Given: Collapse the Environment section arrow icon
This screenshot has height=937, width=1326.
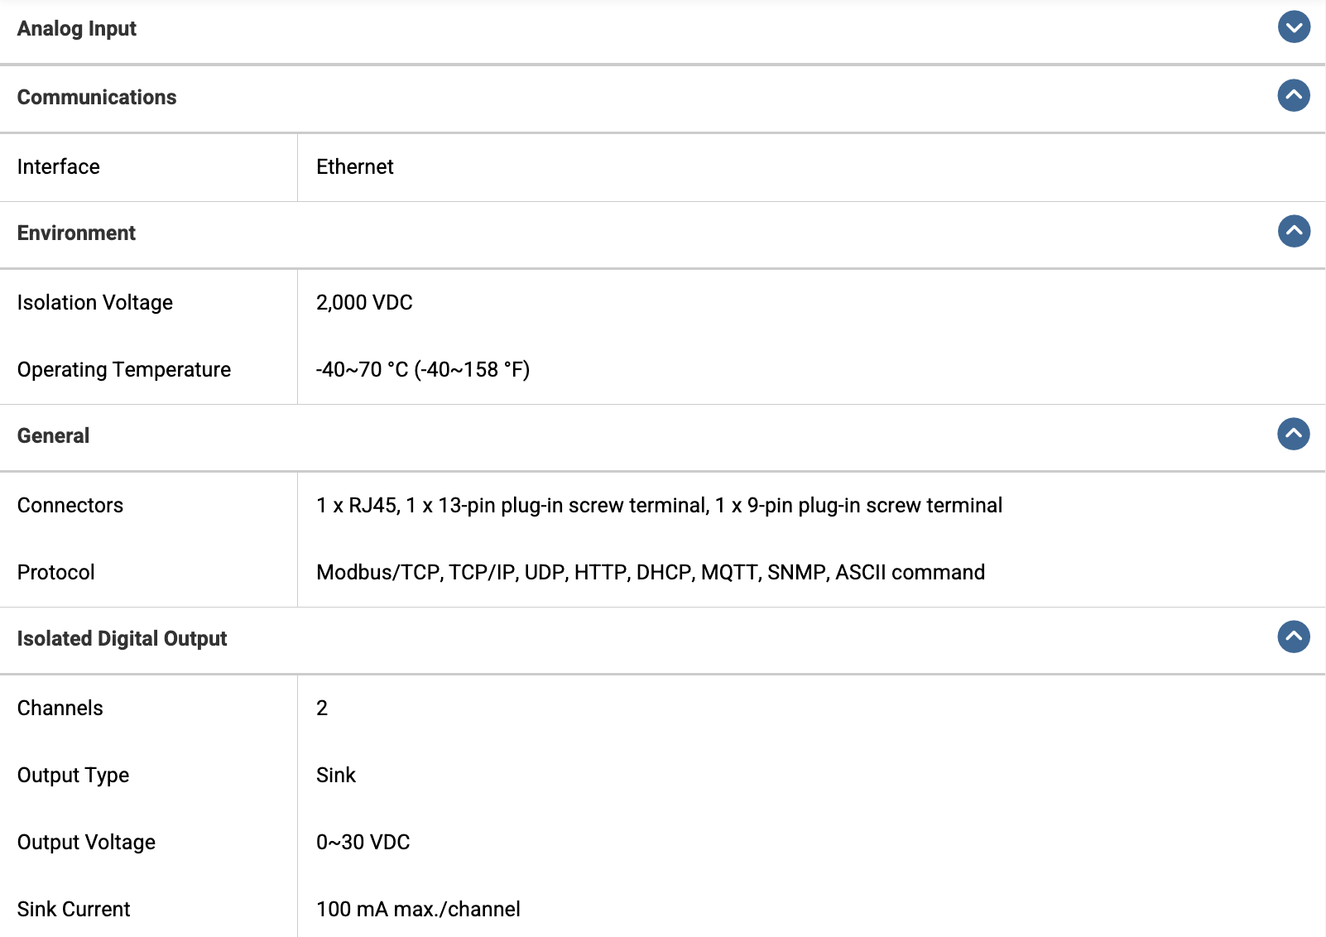Looking at the screenshot, I should point(1294,231).
